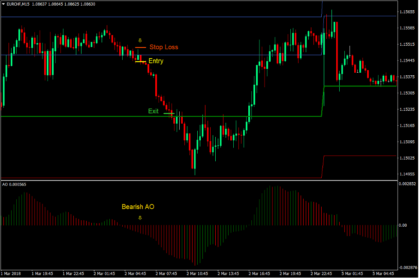Click the dropdown triangle beside EURCHF,M15
The height and width of the screenshot is (278, 419).
click(3, 4)
